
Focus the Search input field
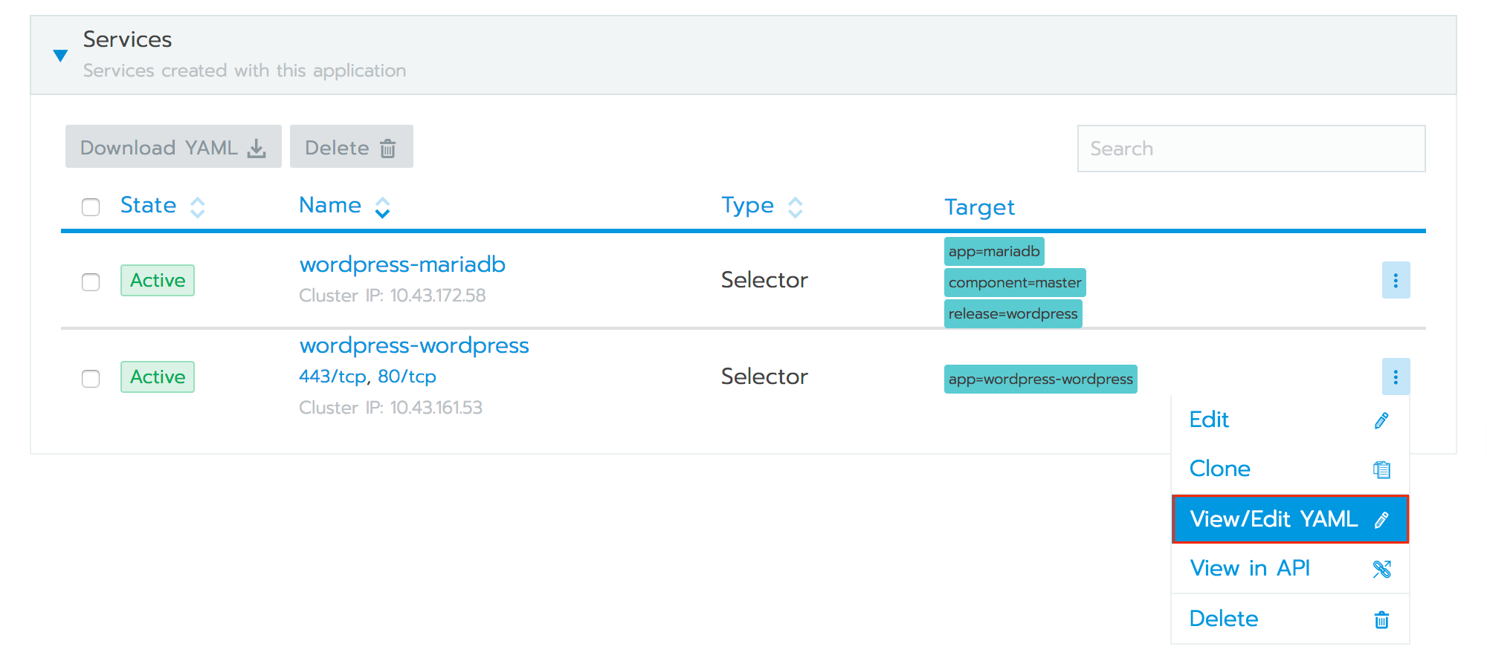pyautogui.click(x=1251, y=149)
